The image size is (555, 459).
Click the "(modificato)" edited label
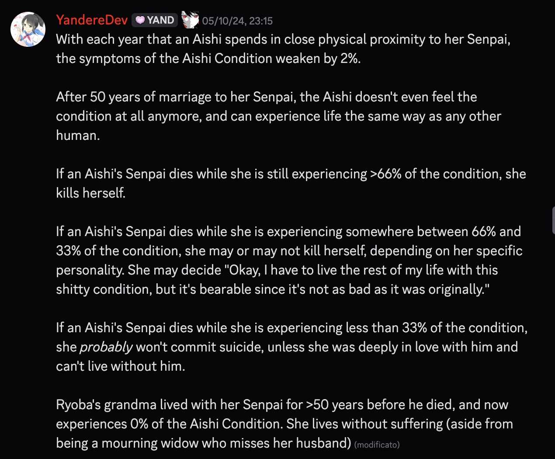377,445
